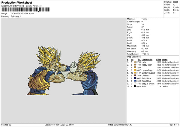
Task: Click the Zoom value 1:1
Action: (174, 13)
